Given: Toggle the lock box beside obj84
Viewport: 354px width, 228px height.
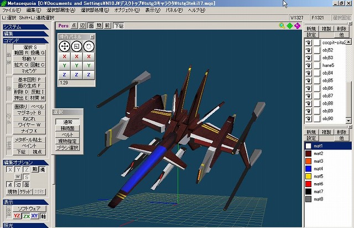Looking at the screenshot, I should (317, 73).
